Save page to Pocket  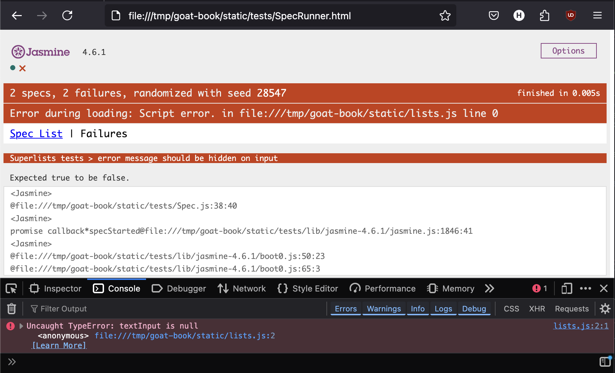(494, 16)
